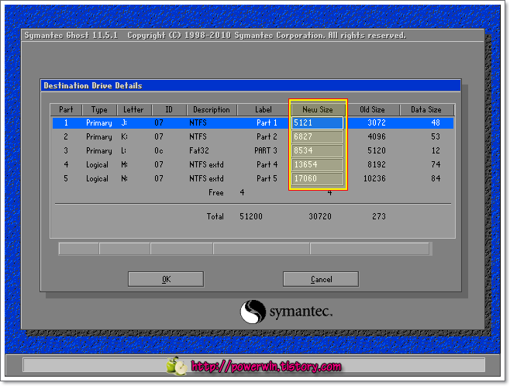Click the 'Fat32' description cell
This screenshot has width=510, height=386.
point(199,150)
